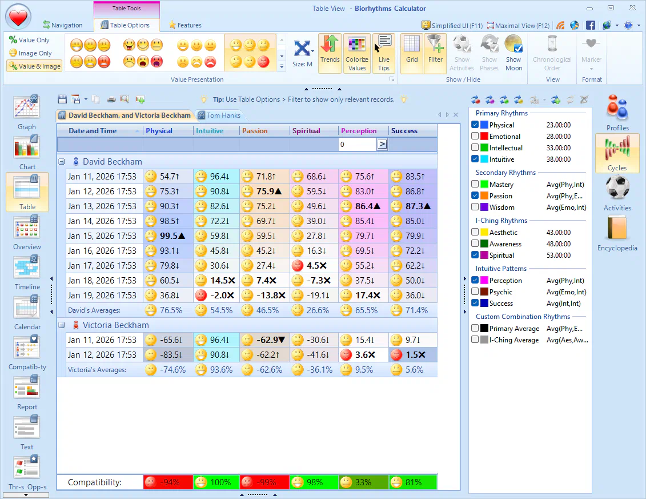Check the Mastery rhythm checkbox

475,185
